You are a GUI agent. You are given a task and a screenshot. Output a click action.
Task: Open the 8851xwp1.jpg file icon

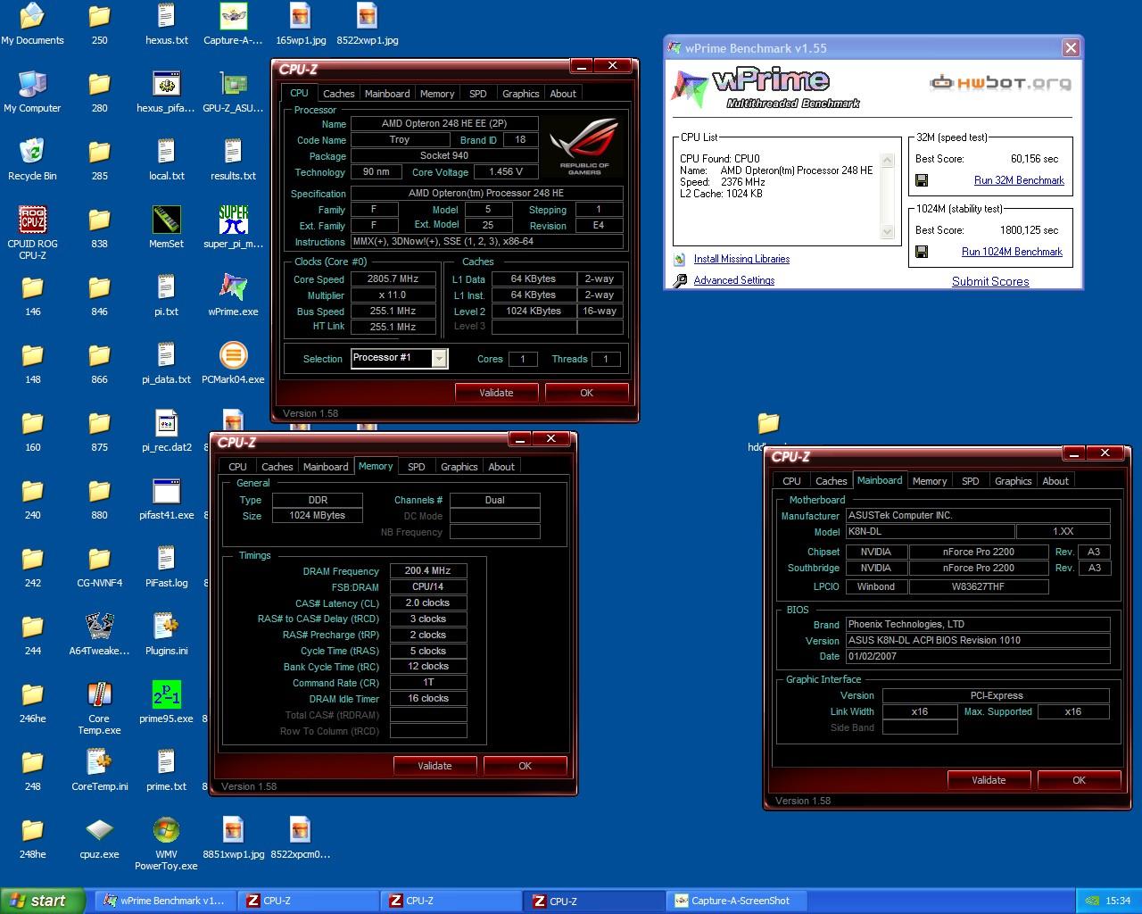233,831
